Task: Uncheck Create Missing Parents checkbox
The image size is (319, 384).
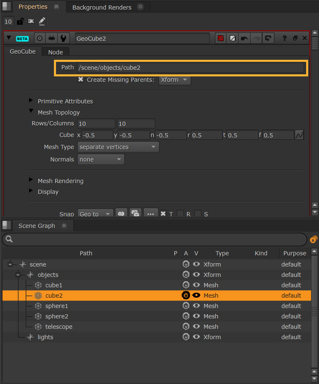Action: 81,80
